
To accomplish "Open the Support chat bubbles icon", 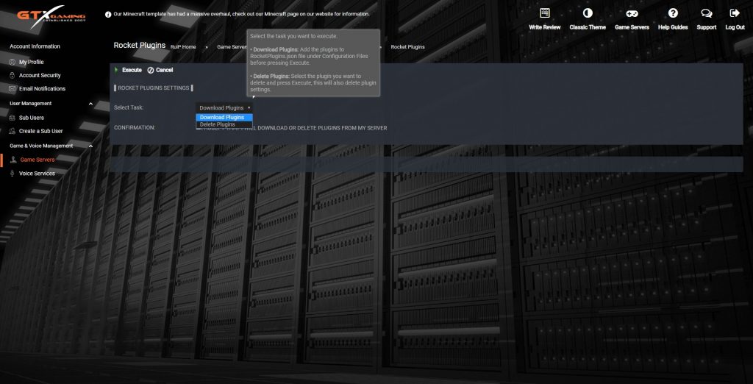I will 707,13.
